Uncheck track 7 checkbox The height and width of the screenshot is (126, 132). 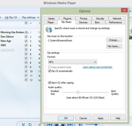26,58
